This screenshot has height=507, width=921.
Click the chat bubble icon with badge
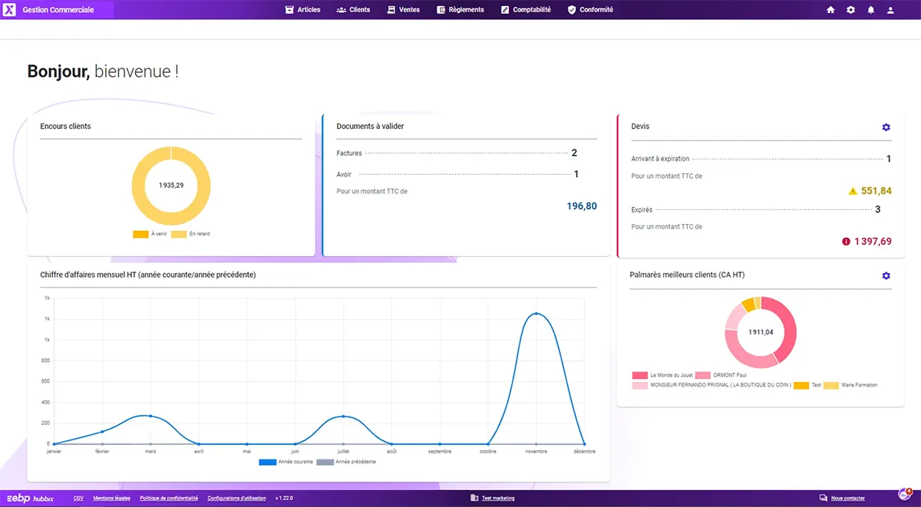pyautogui.click(x=904, y=495)
